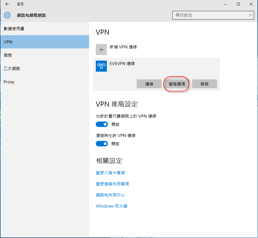Click the search magnifier icon
This screenshot has height=238, width=258.
click(x=250, y=15)
